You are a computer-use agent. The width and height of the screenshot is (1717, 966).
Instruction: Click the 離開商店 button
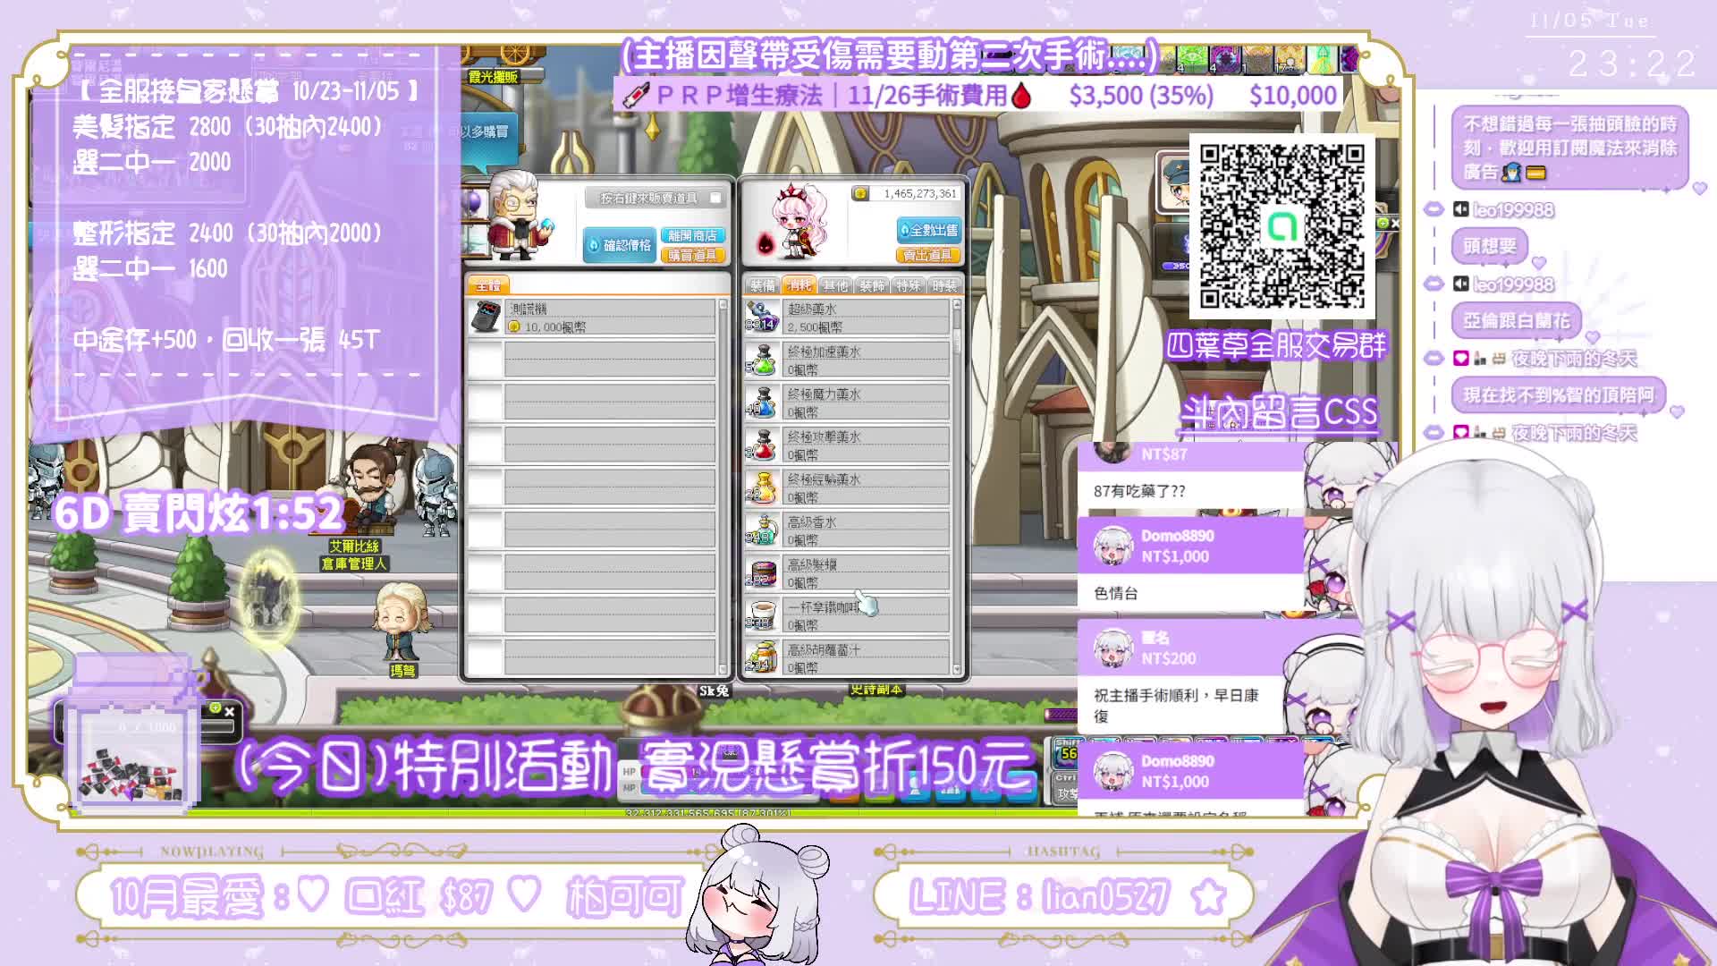693,235
